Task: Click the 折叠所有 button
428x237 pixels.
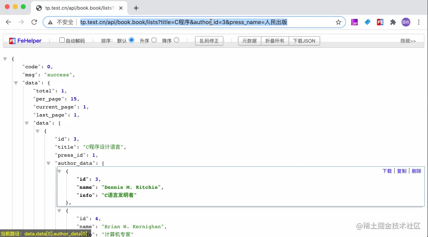Action: click(275, 40)
